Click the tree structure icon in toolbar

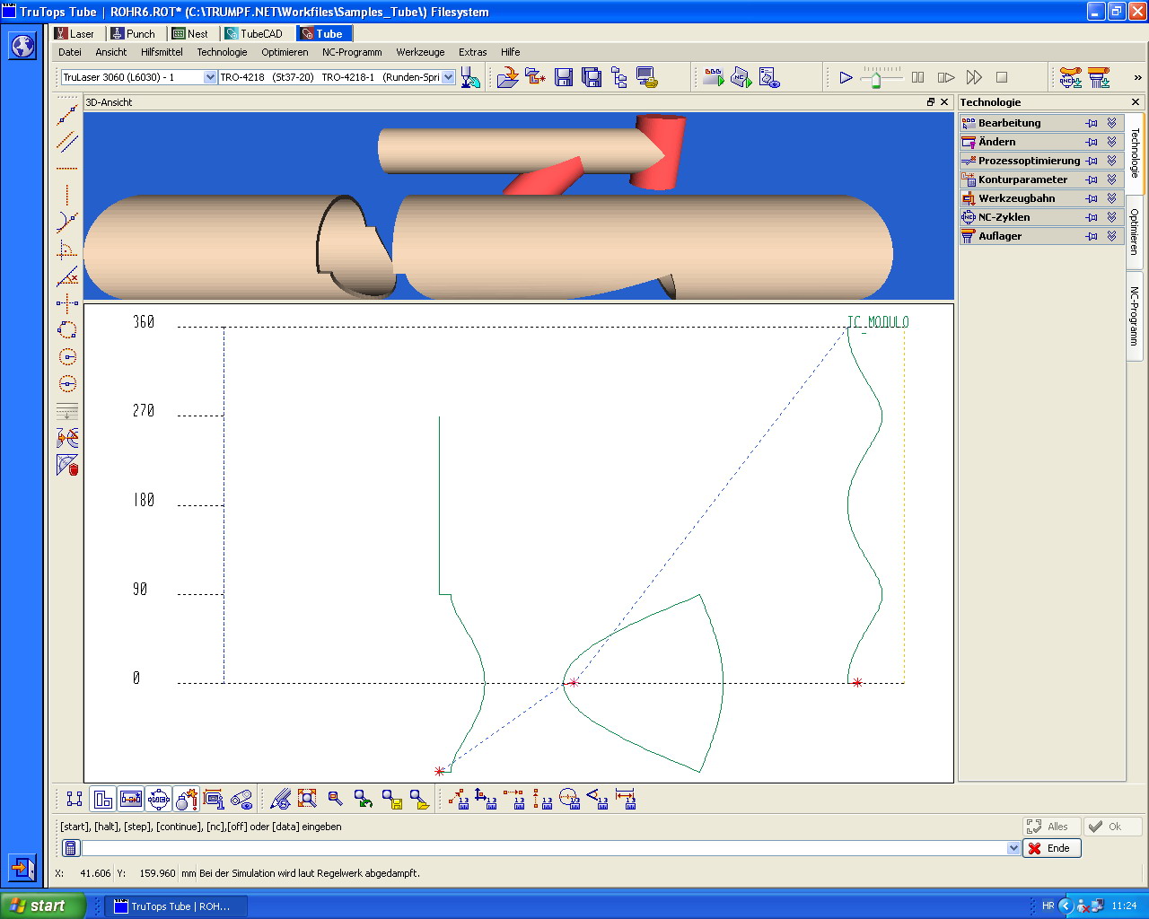tap(619, 77)
